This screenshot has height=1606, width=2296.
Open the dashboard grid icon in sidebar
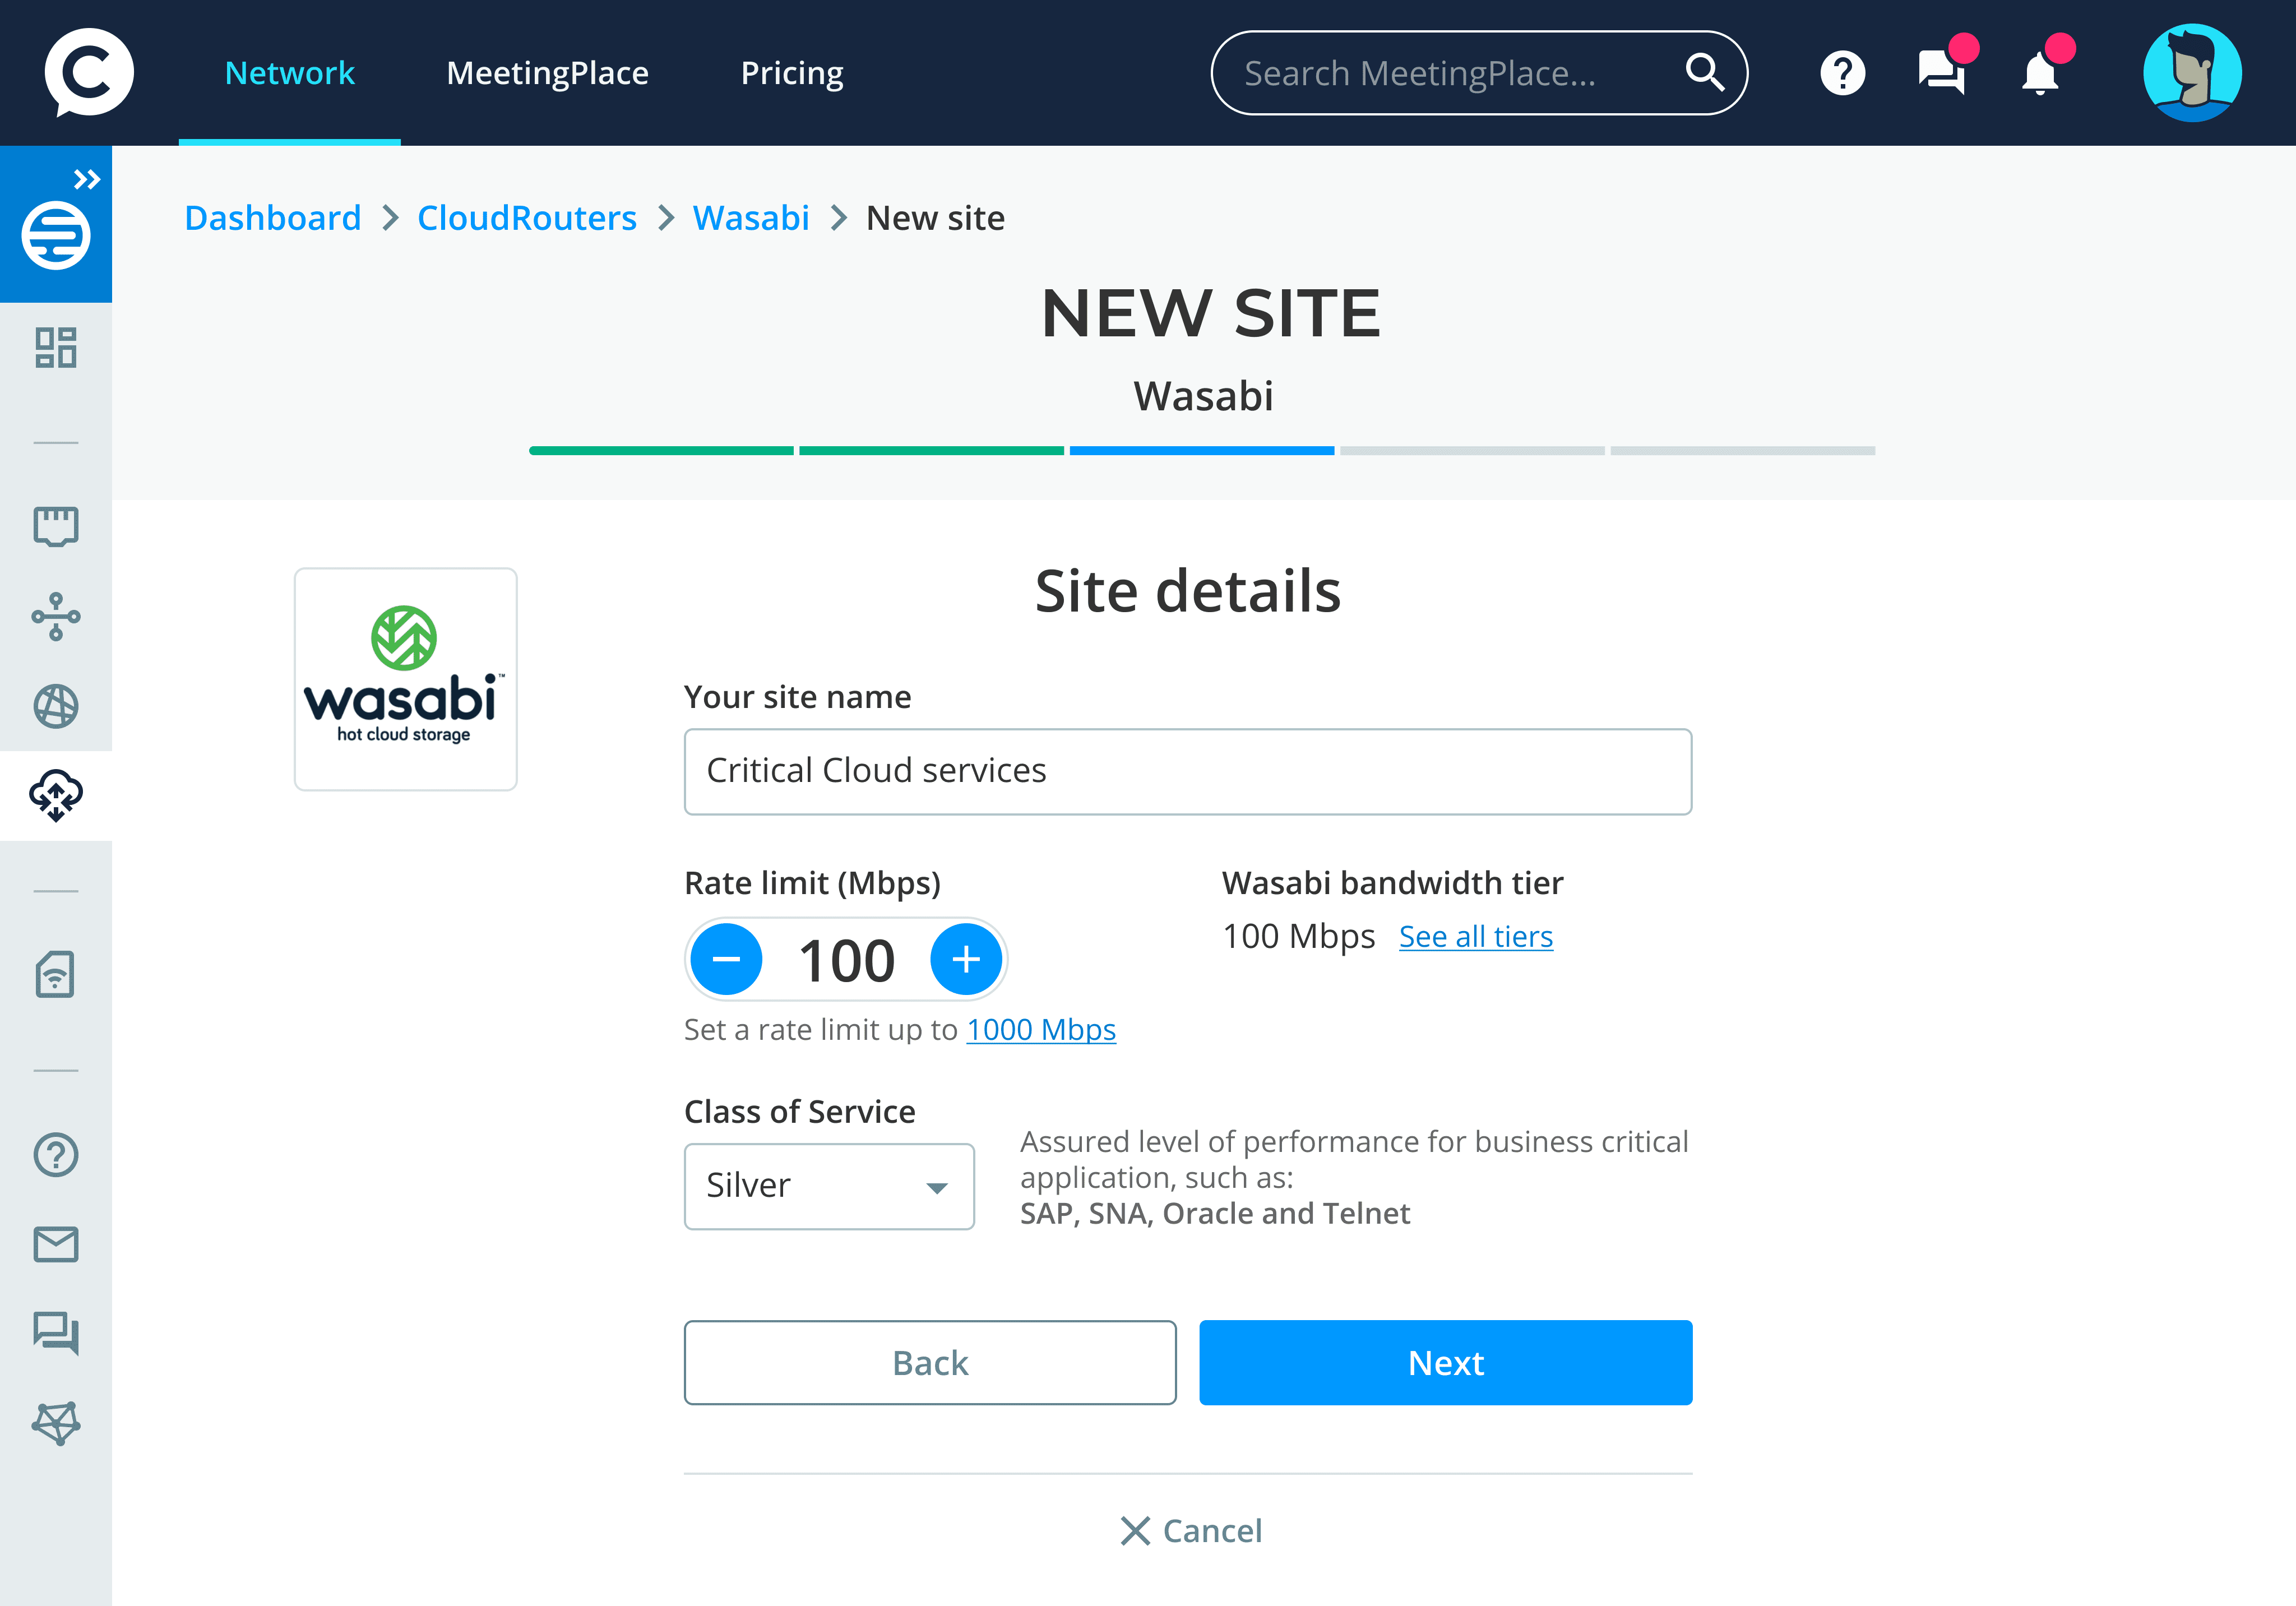pos(56,347)
